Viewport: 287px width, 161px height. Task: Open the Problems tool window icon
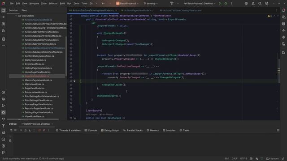(x=3, y=146)
